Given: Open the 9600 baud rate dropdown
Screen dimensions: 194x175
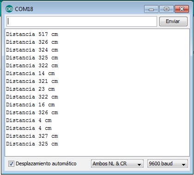Looking at the screenshot, I should point(168,163).
